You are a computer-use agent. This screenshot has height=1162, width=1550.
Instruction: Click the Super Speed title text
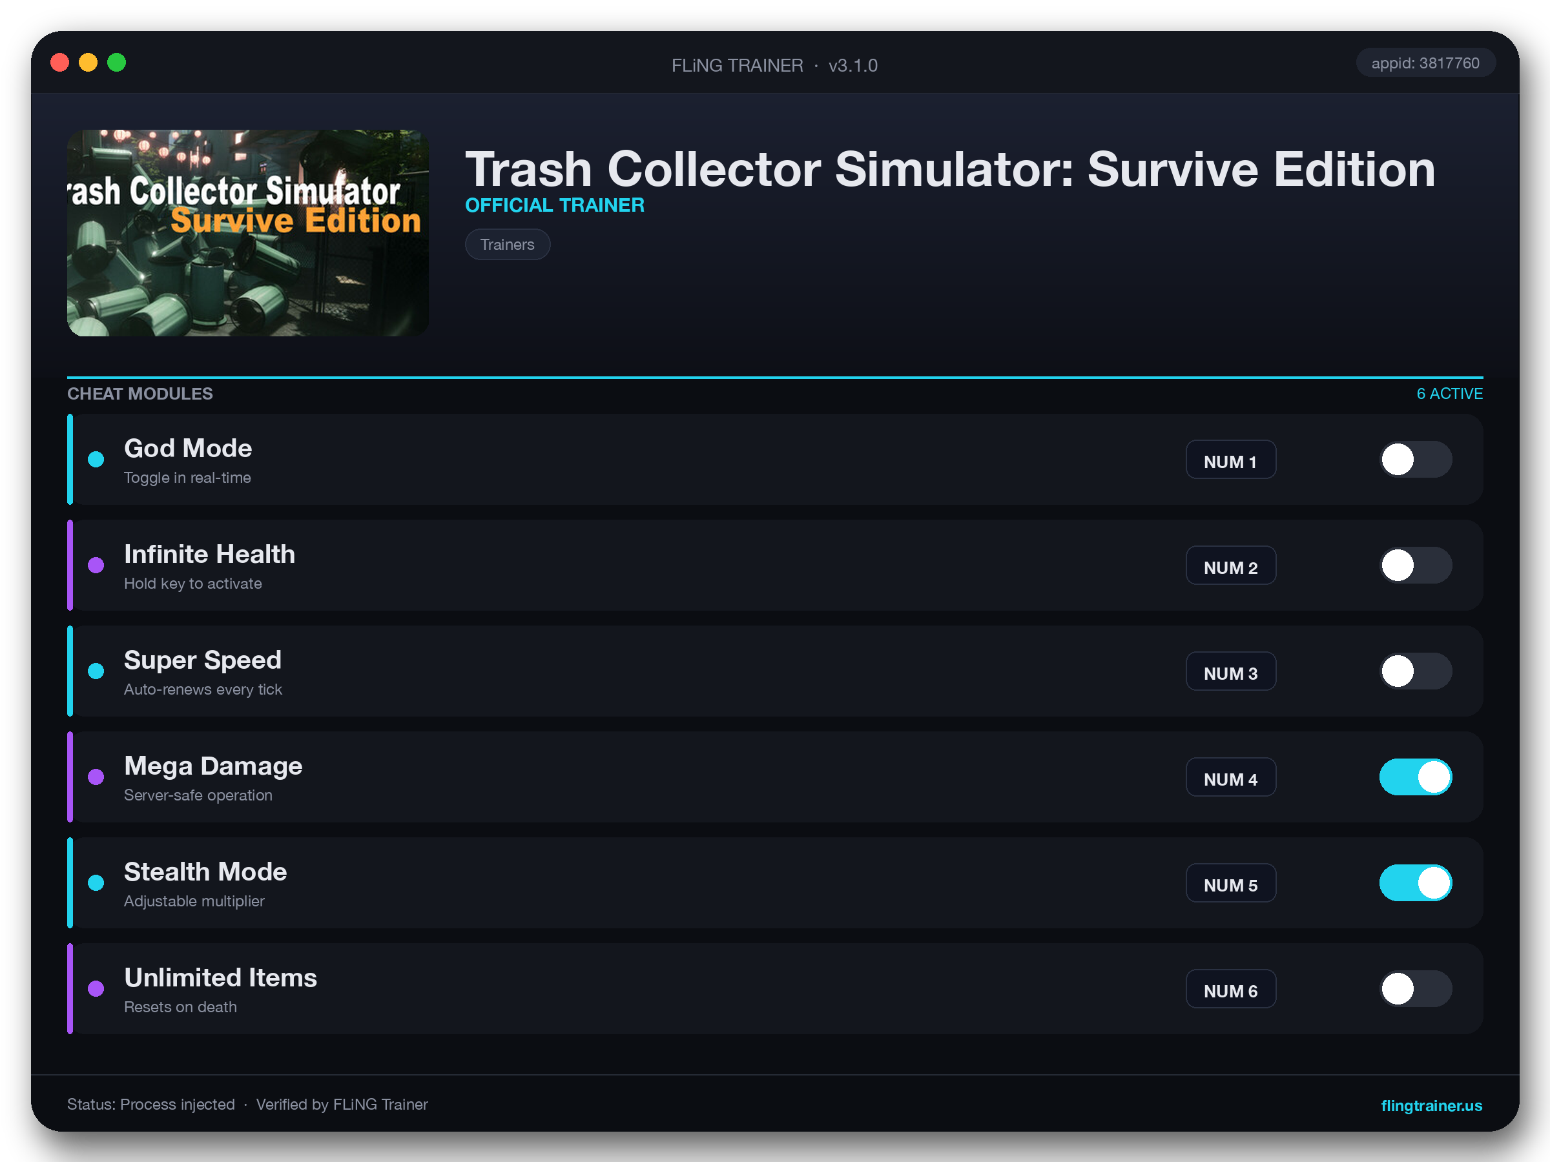coord(203,660)
